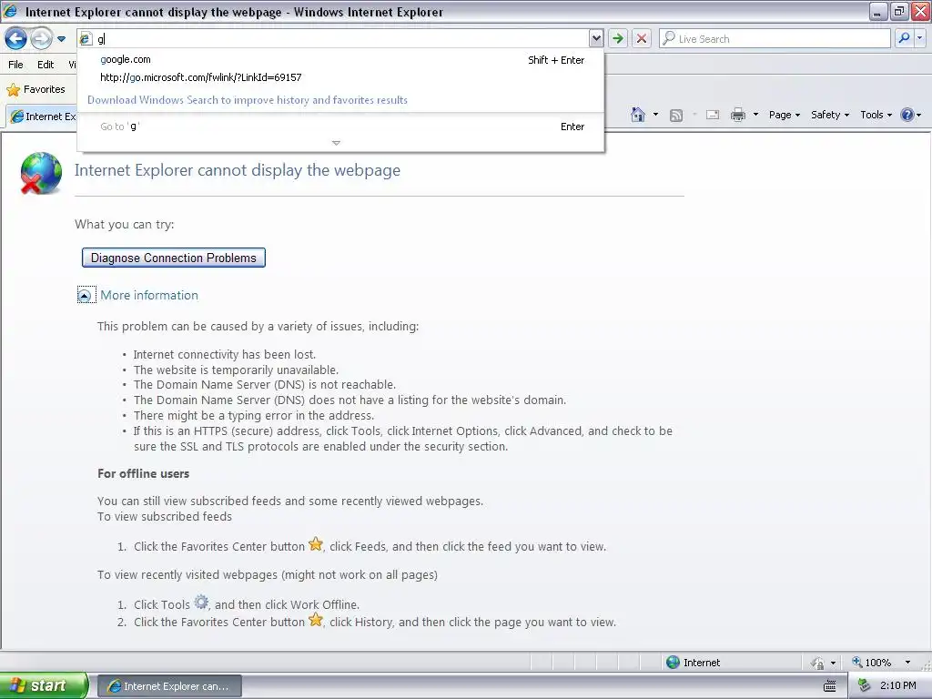Click Internet zone in status bar
The width and height of the screenshot is (932, 699).
pyautogui.click(x=693, y=663)
